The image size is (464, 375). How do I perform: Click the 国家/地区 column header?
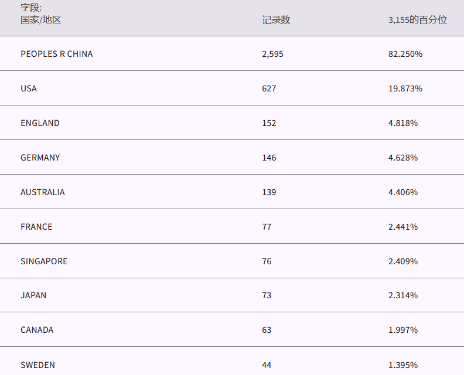coord(41,20)
